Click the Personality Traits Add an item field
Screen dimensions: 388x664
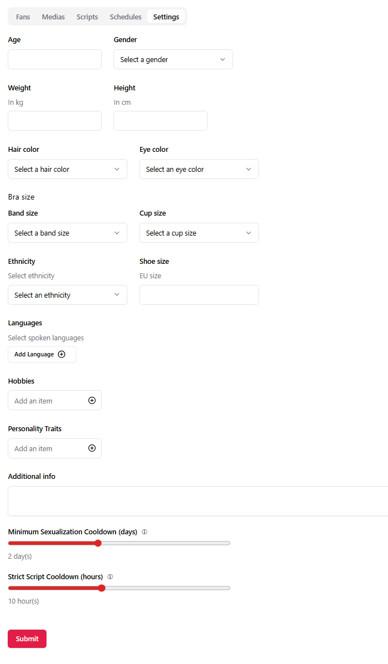click(x=55, y=448)
